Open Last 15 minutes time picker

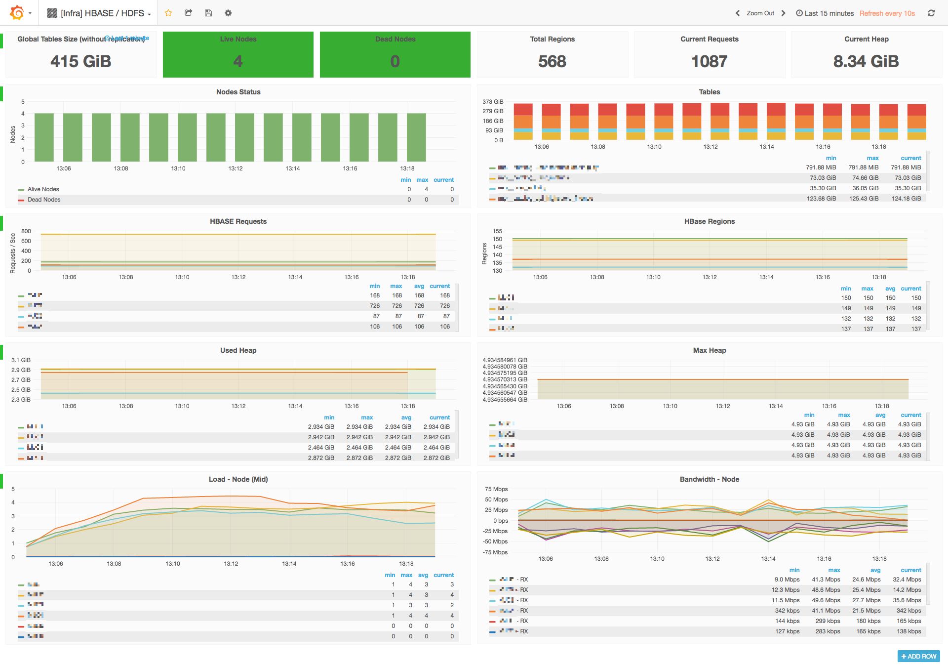coord(825,13)
